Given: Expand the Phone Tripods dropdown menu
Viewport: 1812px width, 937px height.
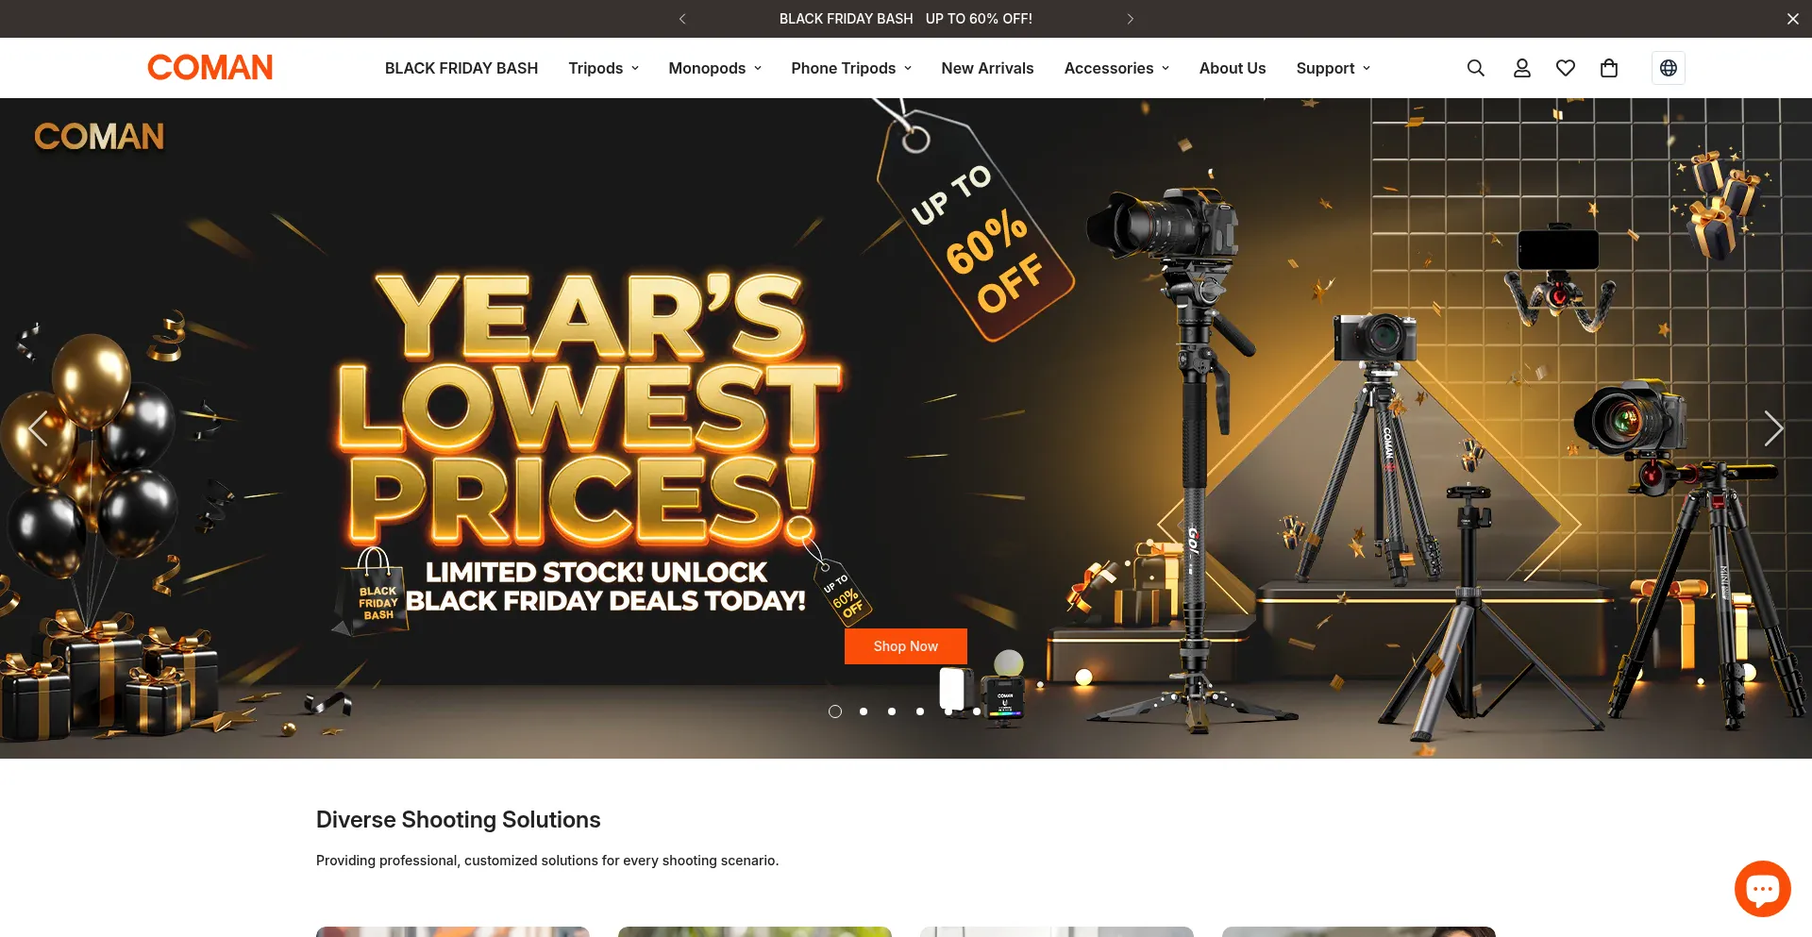Looking at the screenshot, I should (851, 68).
